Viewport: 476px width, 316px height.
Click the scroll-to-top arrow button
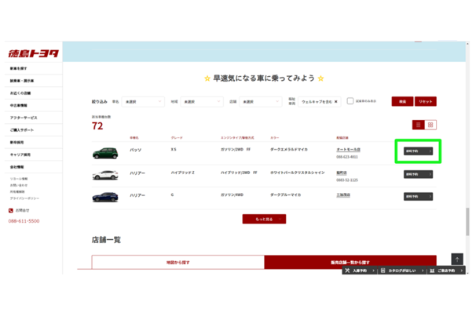[457, 260]
